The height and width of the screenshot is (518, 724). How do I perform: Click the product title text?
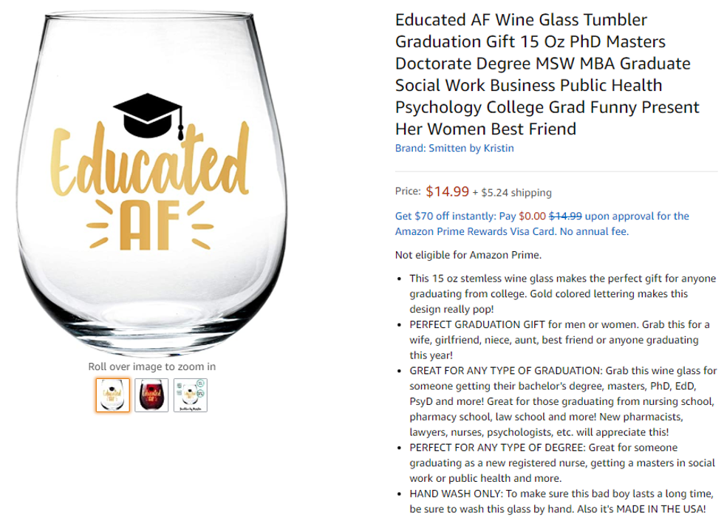[x=547, y=74]
